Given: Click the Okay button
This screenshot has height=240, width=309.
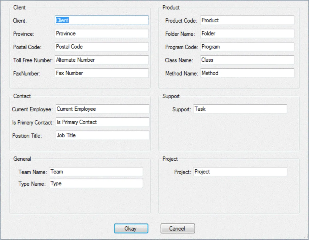Looking at the screenshot, I should click(131, 228).
